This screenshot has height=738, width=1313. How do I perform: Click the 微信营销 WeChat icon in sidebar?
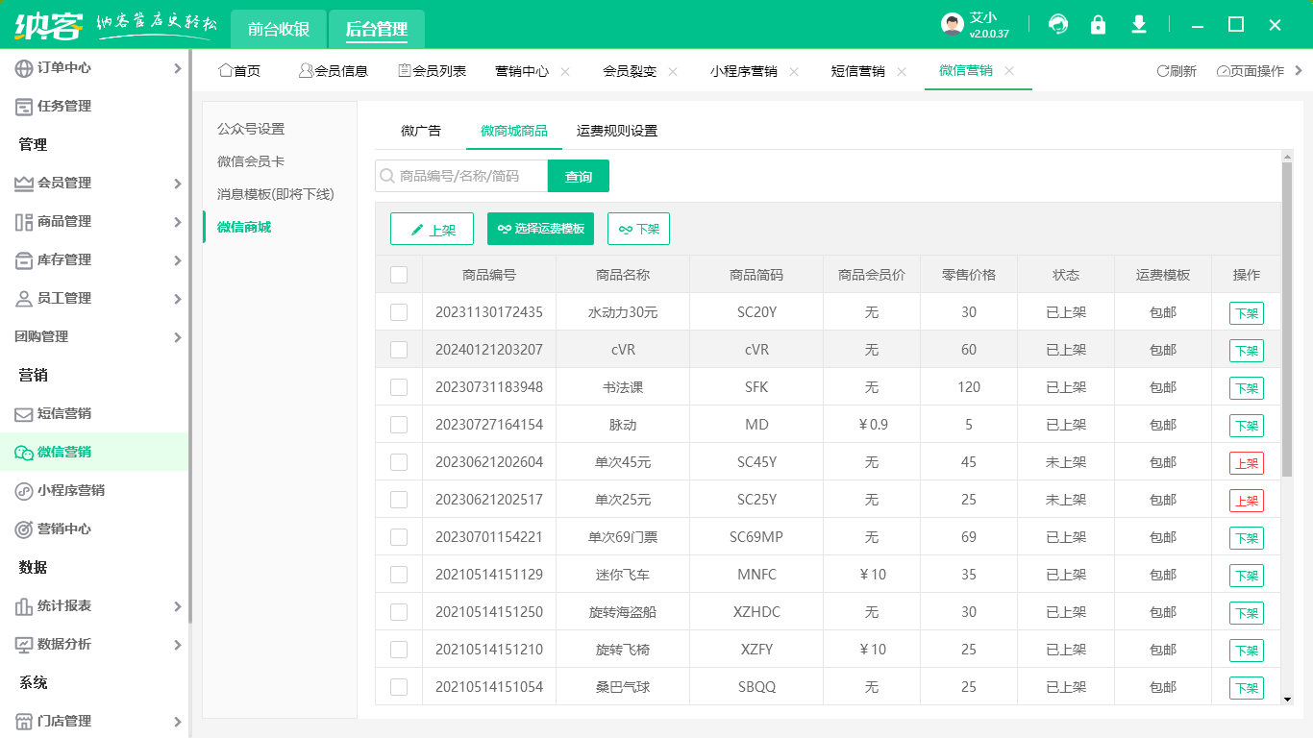(24, 453)
